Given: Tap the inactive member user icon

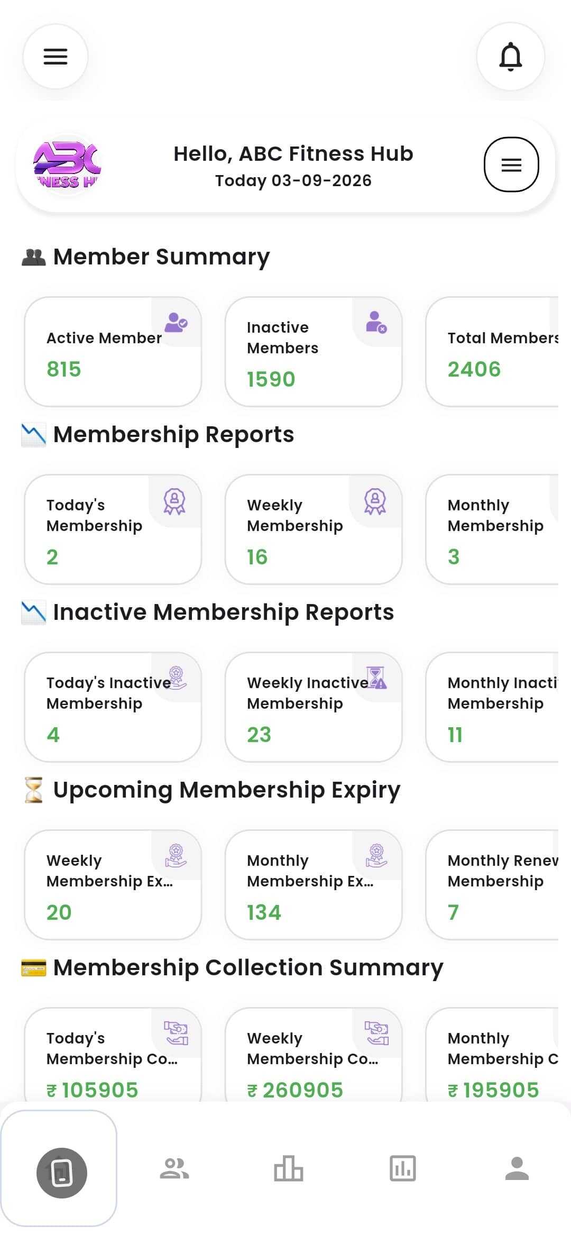Looking at the screenshot, I should pos(376,322).
